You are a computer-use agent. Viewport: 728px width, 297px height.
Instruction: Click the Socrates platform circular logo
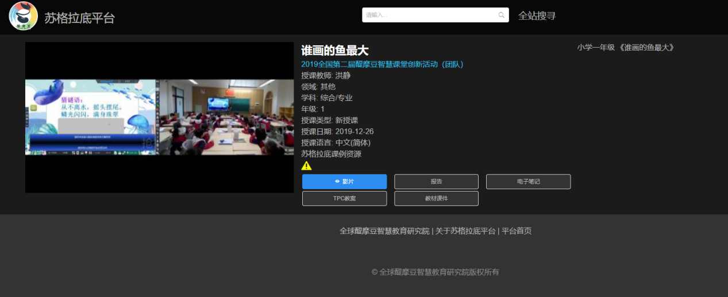coord(24,16)
